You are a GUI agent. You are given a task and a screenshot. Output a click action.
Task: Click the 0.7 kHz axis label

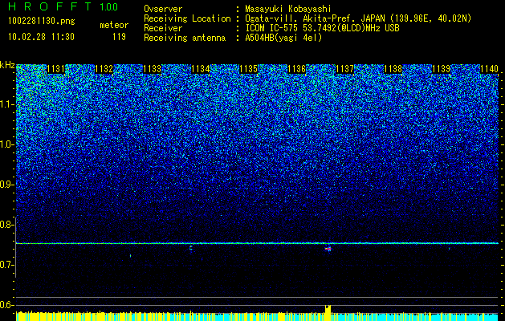pyautogui.click(x=6, y=265)
